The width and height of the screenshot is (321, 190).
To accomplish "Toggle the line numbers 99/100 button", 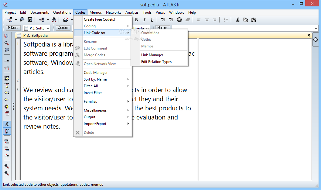I will coord(7,124).
